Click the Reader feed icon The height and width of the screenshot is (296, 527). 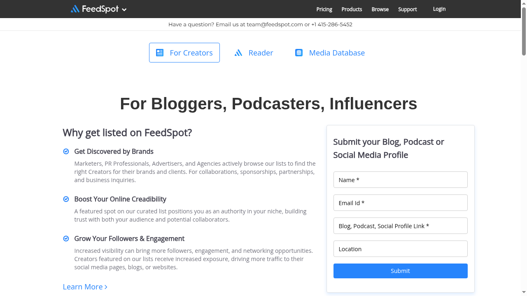238,53
